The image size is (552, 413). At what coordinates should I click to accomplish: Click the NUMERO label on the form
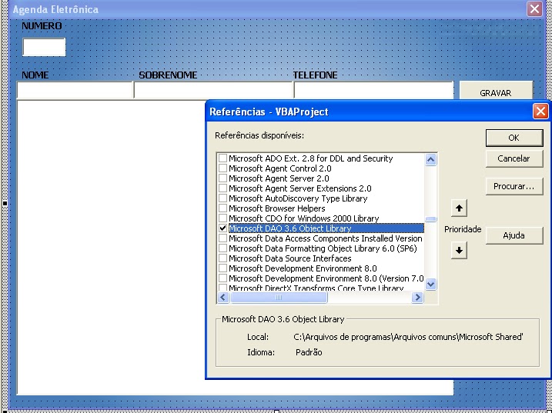click(x=42, y=25)
